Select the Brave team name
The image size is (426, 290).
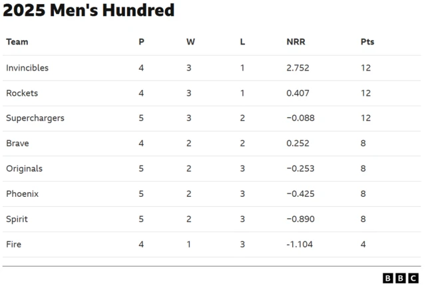click(x=17, y=144)
